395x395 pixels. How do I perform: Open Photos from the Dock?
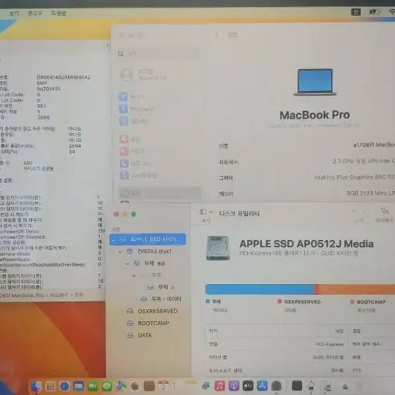click(135, 386)
